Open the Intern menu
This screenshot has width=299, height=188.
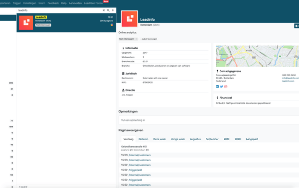click(42, 3)
